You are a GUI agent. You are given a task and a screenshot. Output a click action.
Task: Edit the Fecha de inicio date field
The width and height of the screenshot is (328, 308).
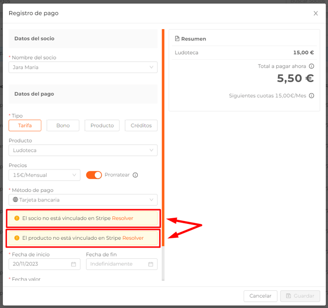coord(44,264)
